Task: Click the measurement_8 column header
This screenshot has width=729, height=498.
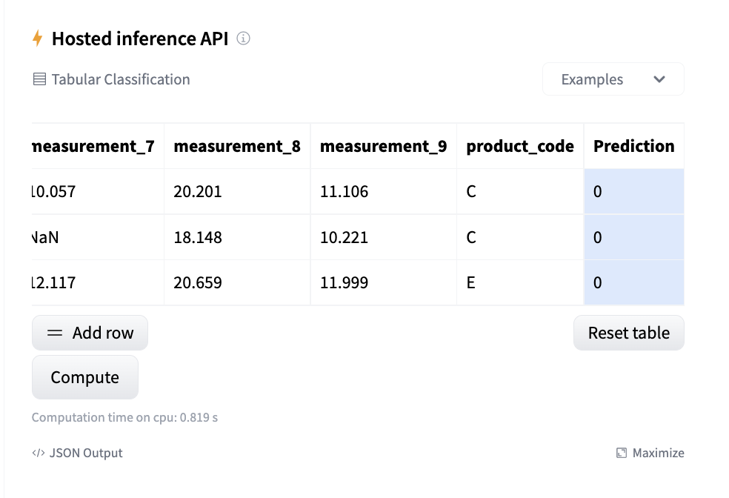Action: click(x=236, y=146)
